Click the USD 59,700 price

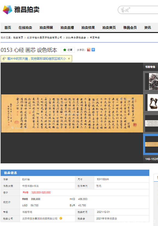coord(30,205)
